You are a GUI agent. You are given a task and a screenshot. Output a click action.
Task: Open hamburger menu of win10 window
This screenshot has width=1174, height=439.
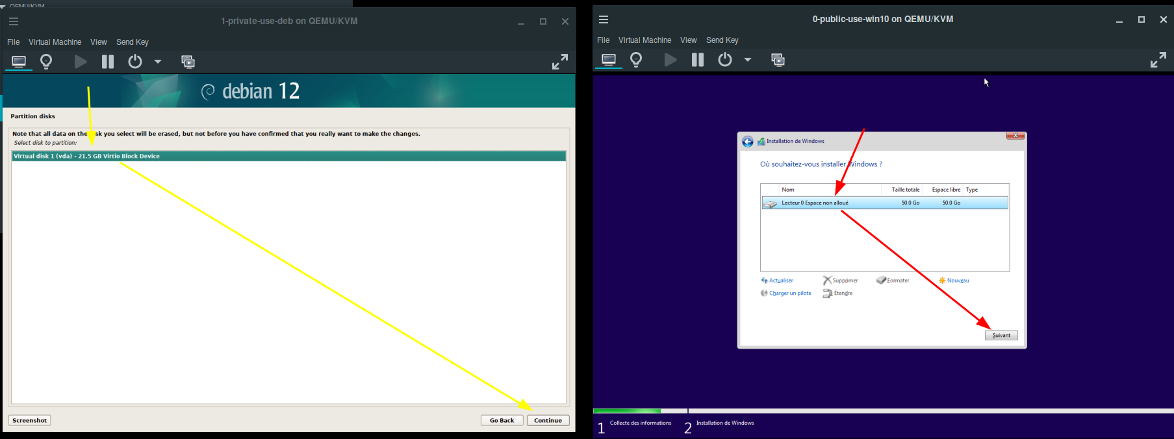tap(604, 19)
